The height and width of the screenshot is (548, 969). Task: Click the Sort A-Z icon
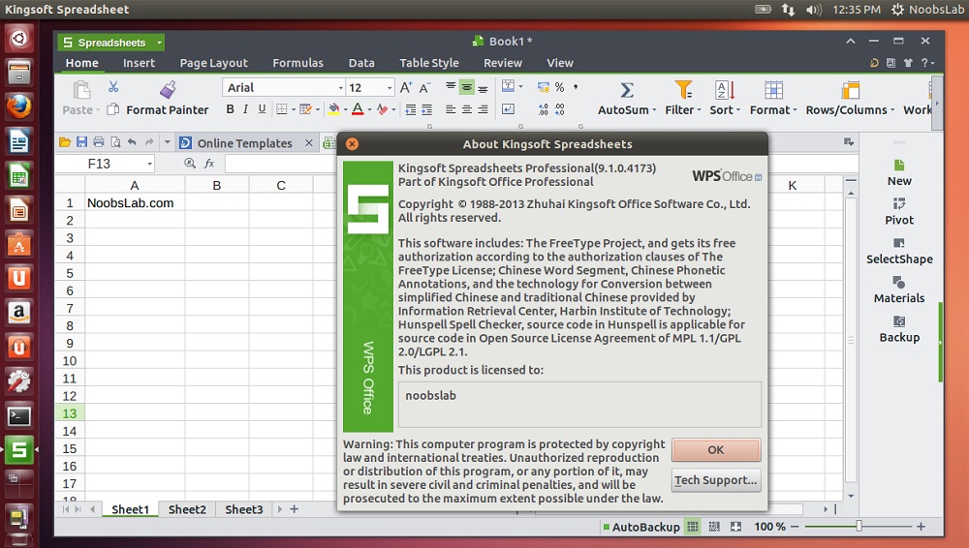pos(725,90)
